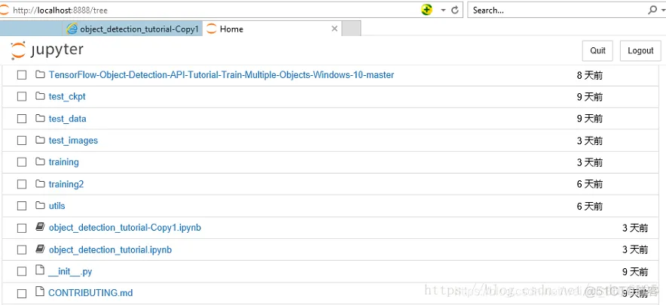The width and height of the screenshot is (666, 305).
Task: Click '9 天前' timestamp of test_ckpt
Action: coord(590,97)
